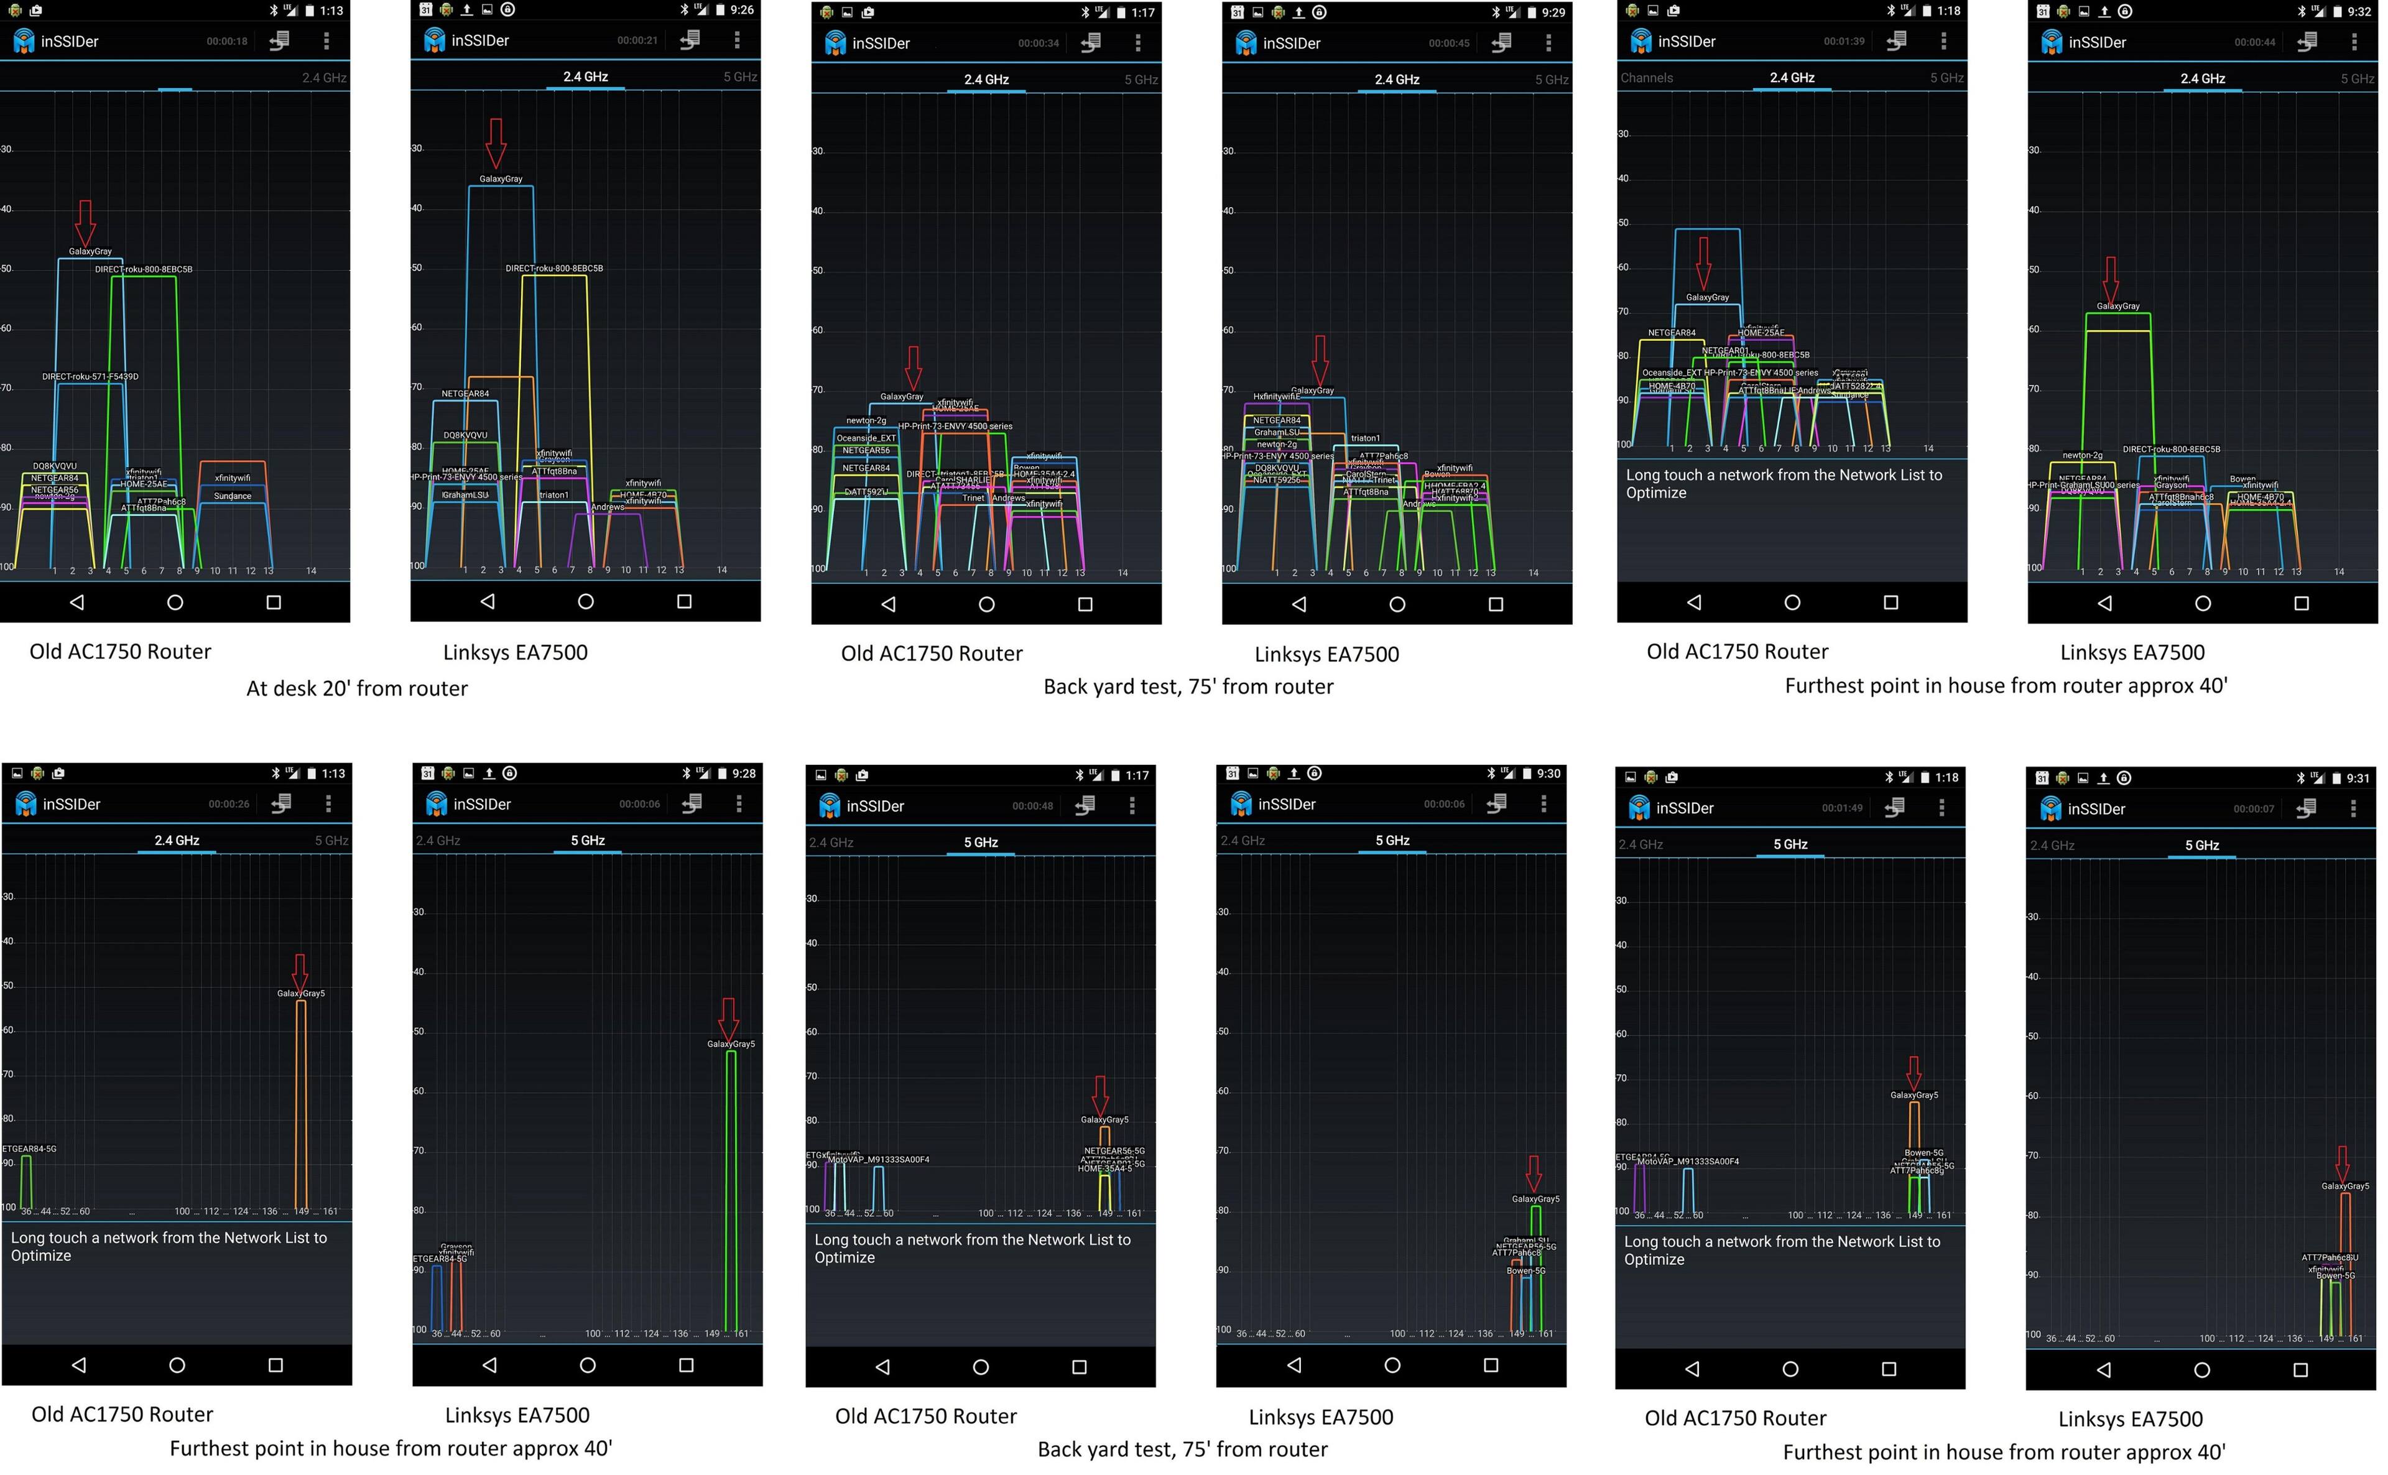Select 5 GHz tab in 9:32 screenshot

point(2357,78)
